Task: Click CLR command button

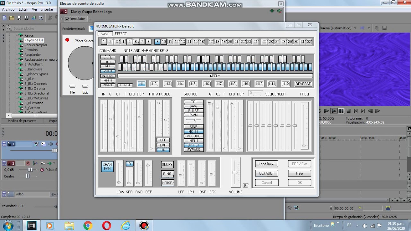Action: [108, 57]
